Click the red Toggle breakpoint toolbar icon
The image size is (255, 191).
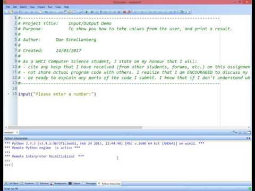[124, 12]
